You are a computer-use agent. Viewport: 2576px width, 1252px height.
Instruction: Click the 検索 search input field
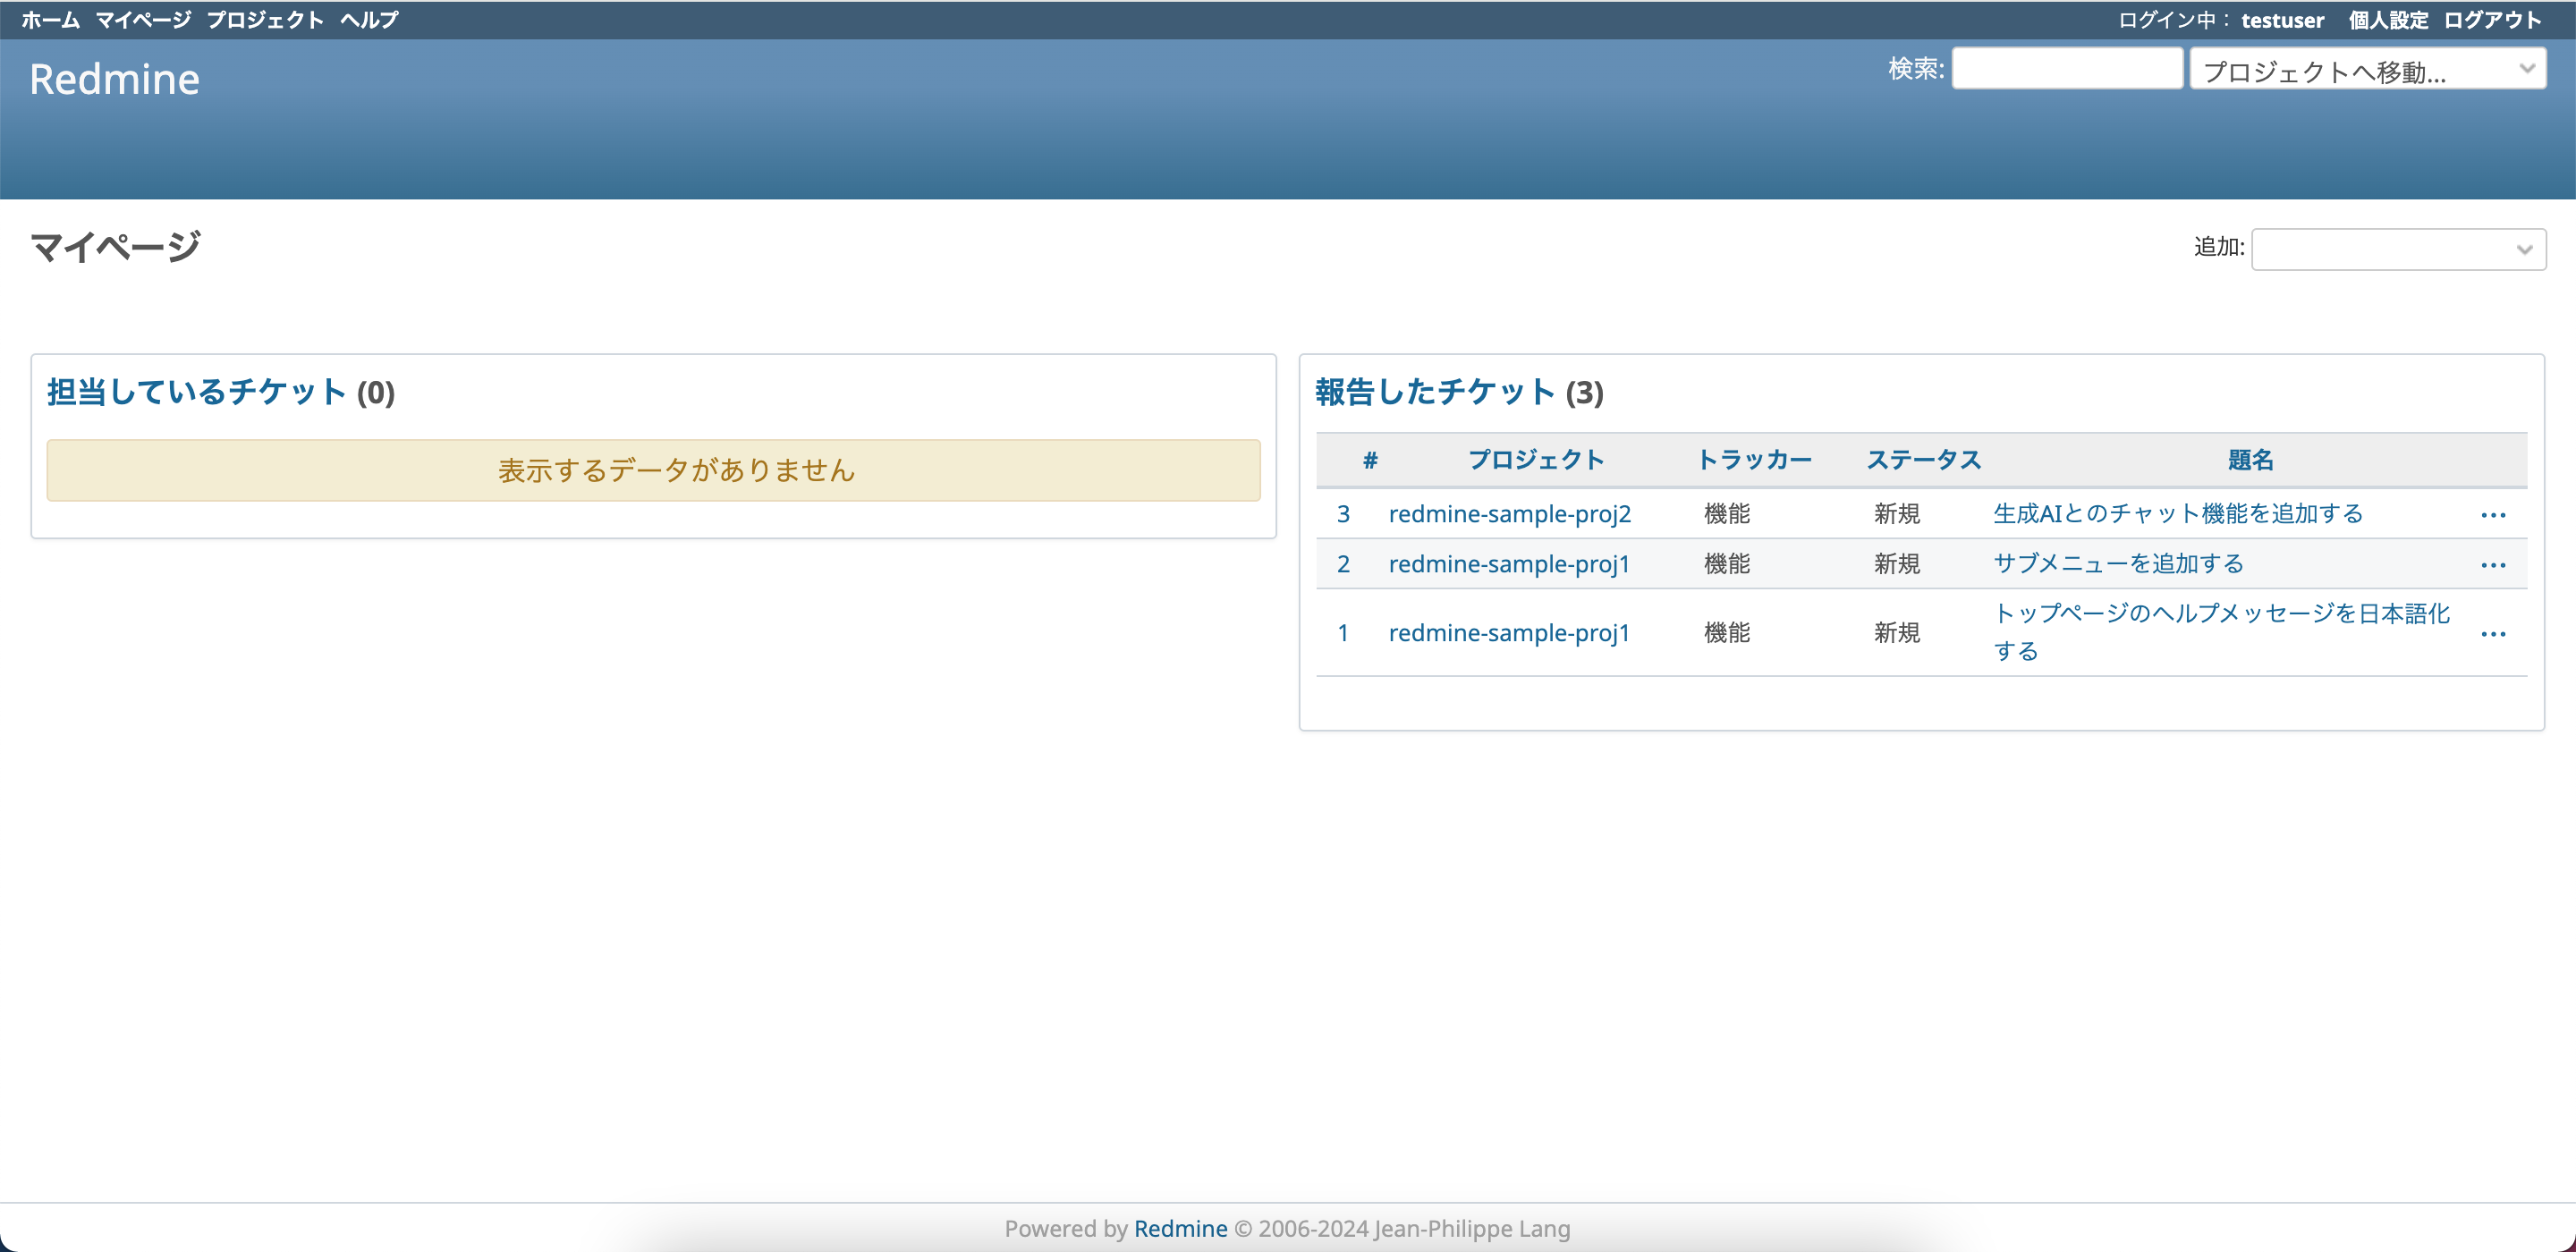click(x=2066, y=69)
